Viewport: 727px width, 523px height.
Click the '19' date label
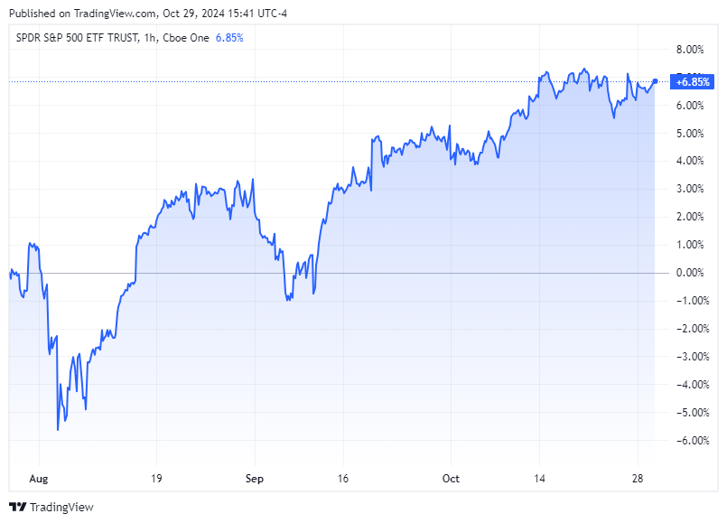(x=156, y=479)
